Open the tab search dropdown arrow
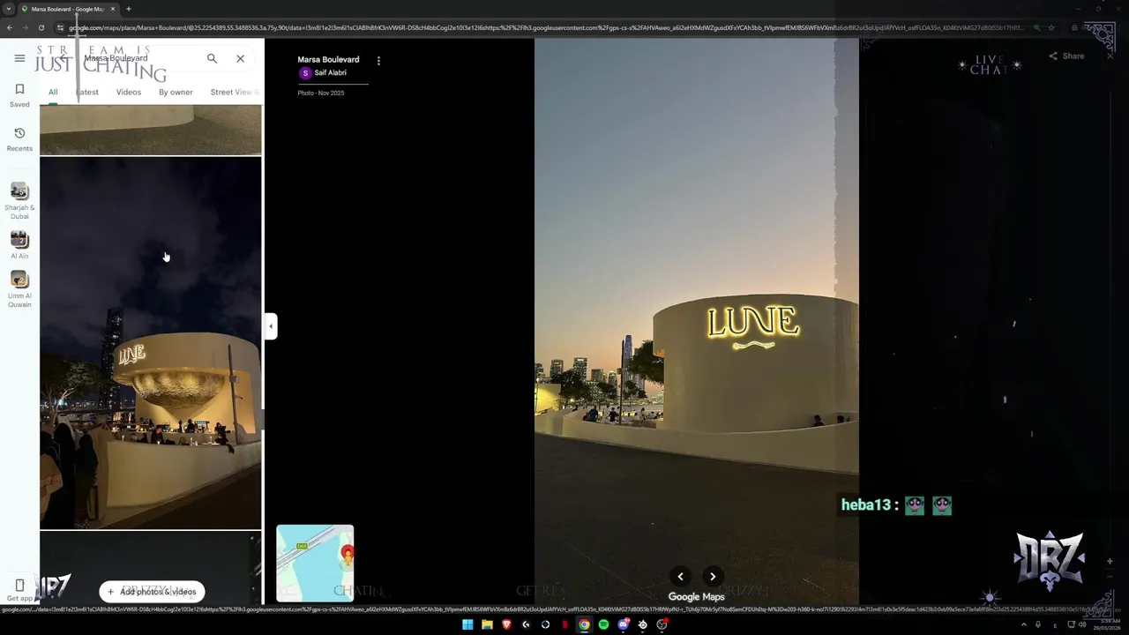 8,9
